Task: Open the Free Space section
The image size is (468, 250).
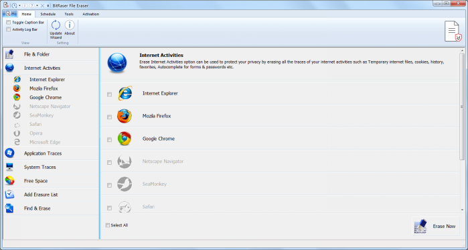Action: [51, 181]
